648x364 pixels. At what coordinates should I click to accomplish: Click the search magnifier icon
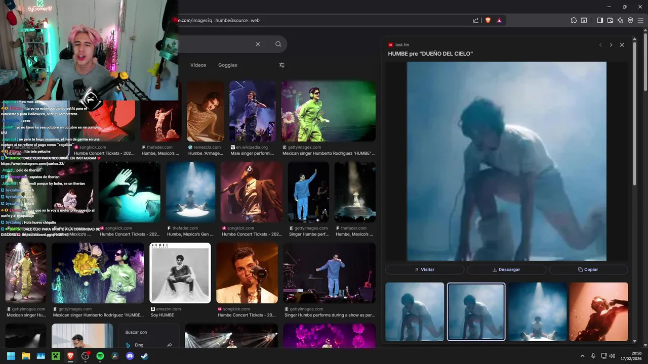pos(278,44)
